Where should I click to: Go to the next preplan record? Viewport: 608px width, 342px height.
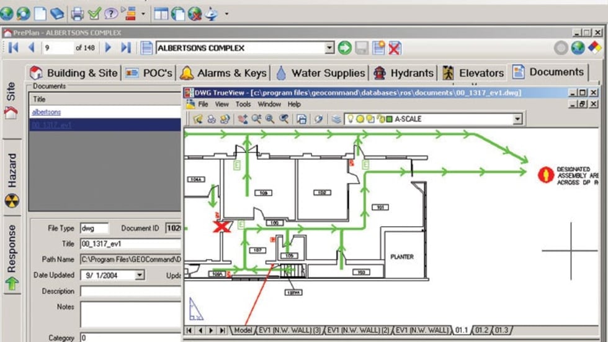pos(109,48)
